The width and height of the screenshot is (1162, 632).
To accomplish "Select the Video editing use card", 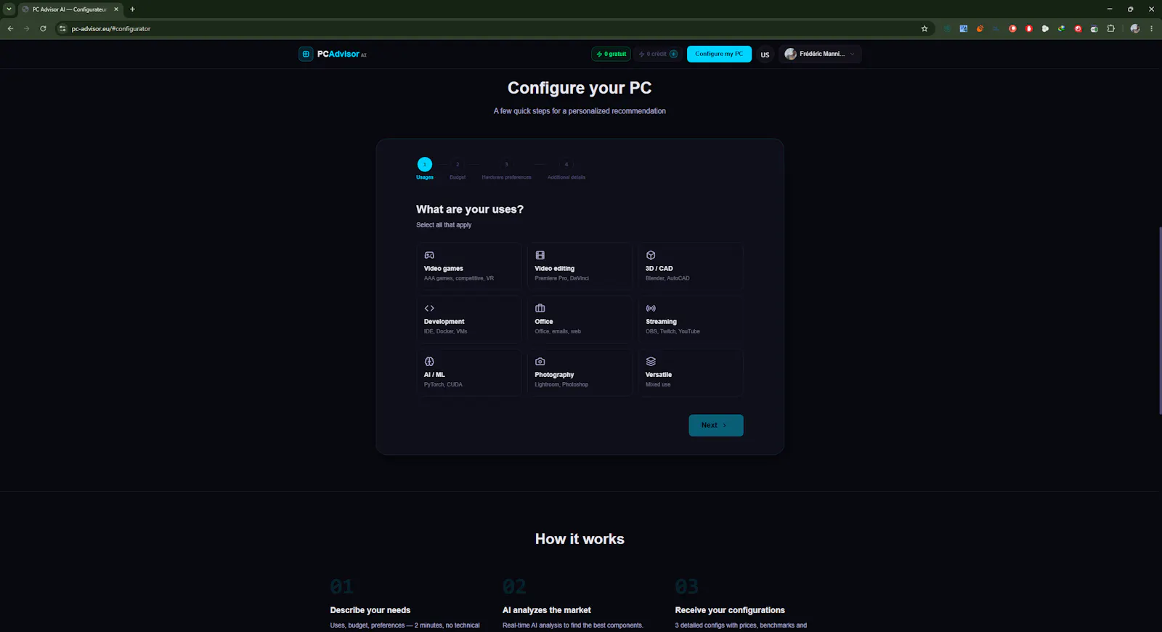I will click(580, 267).
